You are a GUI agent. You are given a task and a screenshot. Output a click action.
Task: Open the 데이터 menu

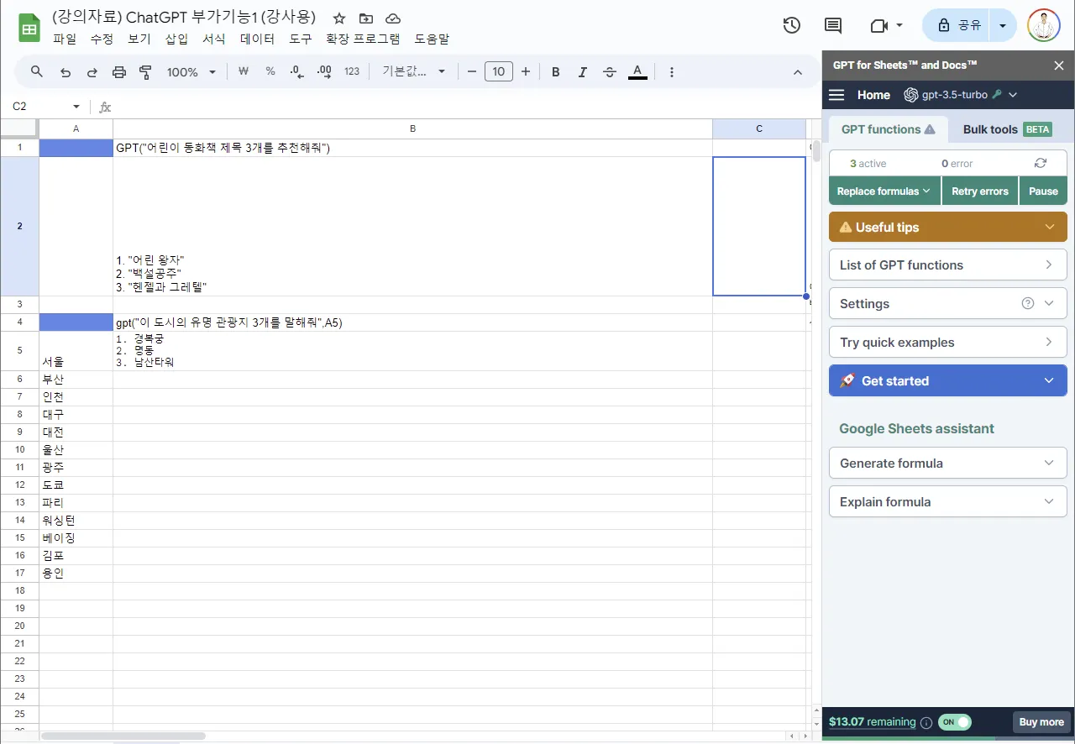257,39
